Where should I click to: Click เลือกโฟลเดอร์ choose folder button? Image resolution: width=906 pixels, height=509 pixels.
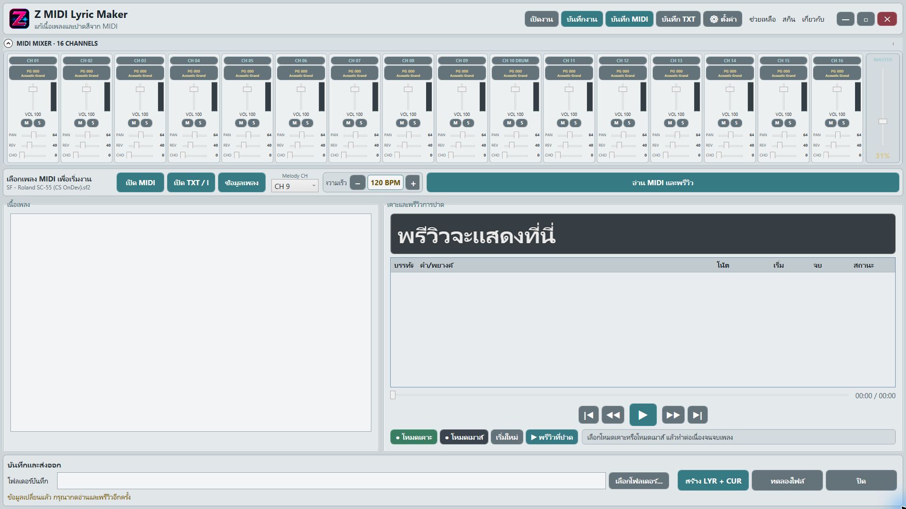[638, 481]
